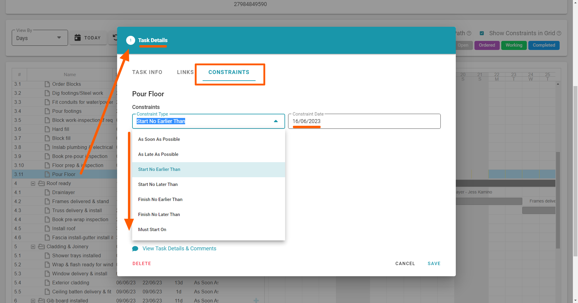
Task: Click the document icon for Ceiling batten delivery
Action: pyautogui.click(x=47, y=292)
